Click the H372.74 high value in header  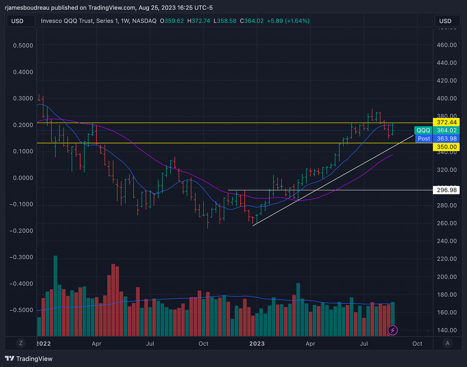pos(199,21)
